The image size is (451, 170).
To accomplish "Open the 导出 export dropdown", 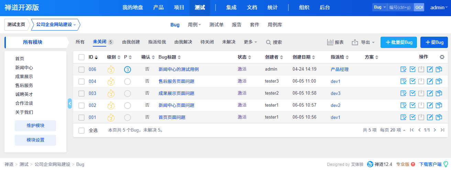I will pos(363,42).
